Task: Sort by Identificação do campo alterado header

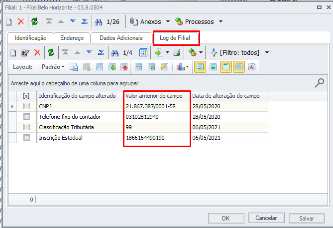Action: (x=80, y=96)
